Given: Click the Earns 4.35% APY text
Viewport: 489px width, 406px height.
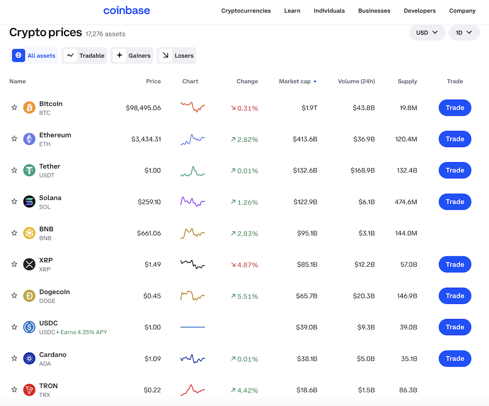Looking at the screenshot, I should (84, 332).
